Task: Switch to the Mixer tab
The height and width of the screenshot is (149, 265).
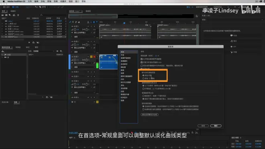Action: 88,11
